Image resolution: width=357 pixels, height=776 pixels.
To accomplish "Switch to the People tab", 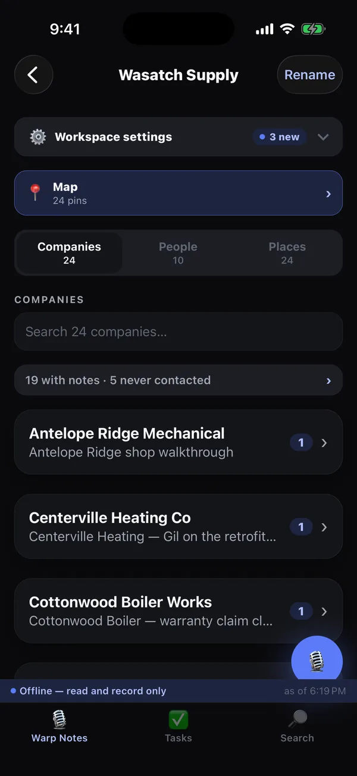I will [x=178, y=253].
